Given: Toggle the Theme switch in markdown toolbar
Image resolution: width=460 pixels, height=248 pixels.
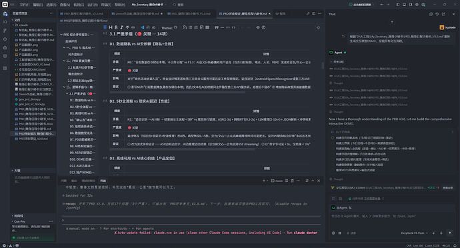Looking at the screenshot, I should (175, 27).
